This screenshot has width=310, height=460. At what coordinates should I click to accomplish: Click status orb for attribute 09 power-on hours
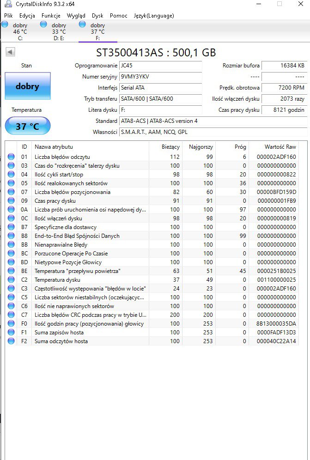11,200
